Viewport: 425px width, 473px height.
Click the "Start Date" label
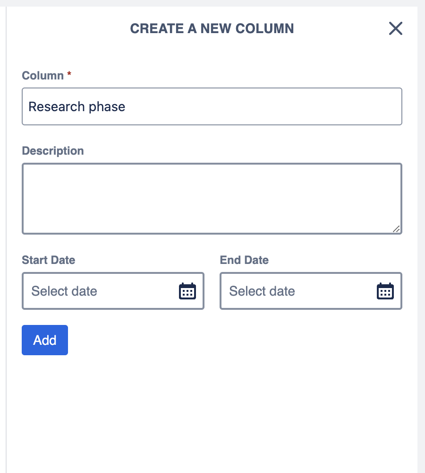49,260
